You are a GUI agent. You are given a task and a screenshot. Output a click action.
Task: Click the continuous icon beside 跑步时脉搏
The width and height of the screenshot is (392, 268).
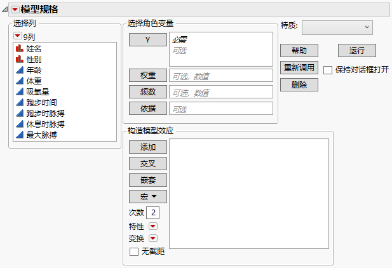pos(20,113)
